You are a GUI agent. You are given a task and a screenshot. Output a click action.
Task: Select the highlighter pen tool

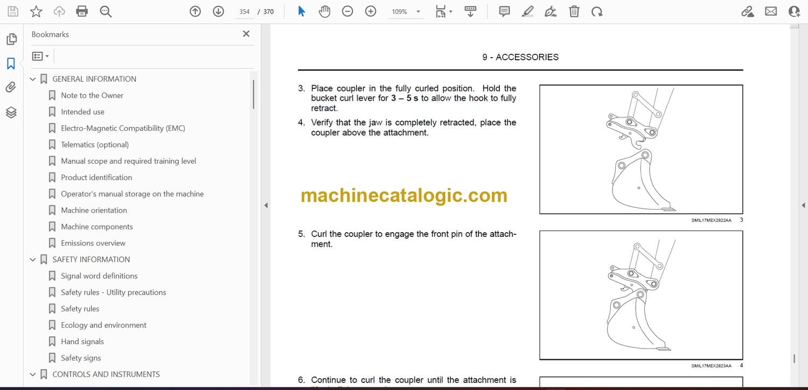[527, 11]
